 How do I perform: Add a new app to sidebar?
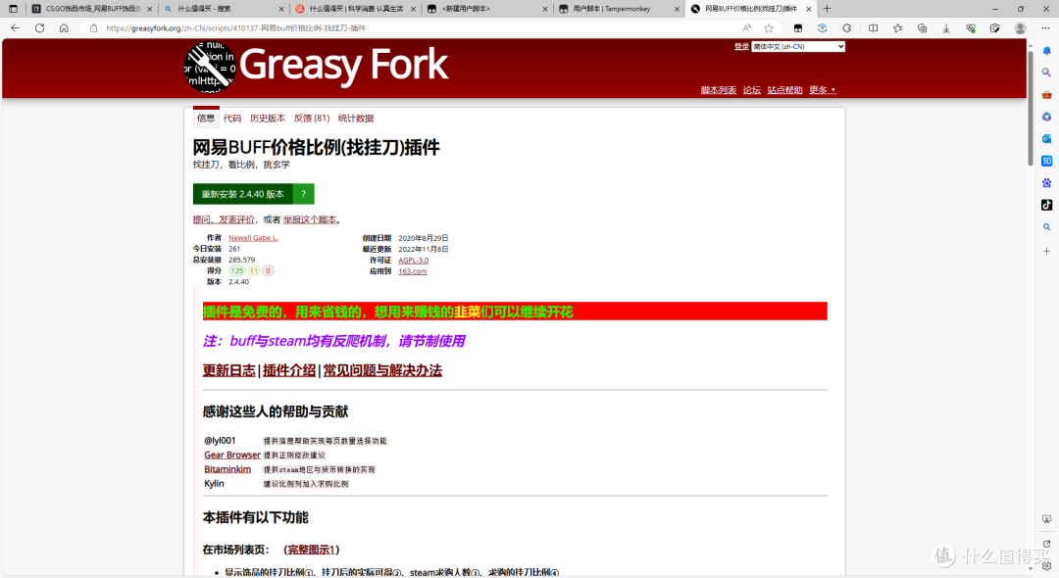point(1046,251)
